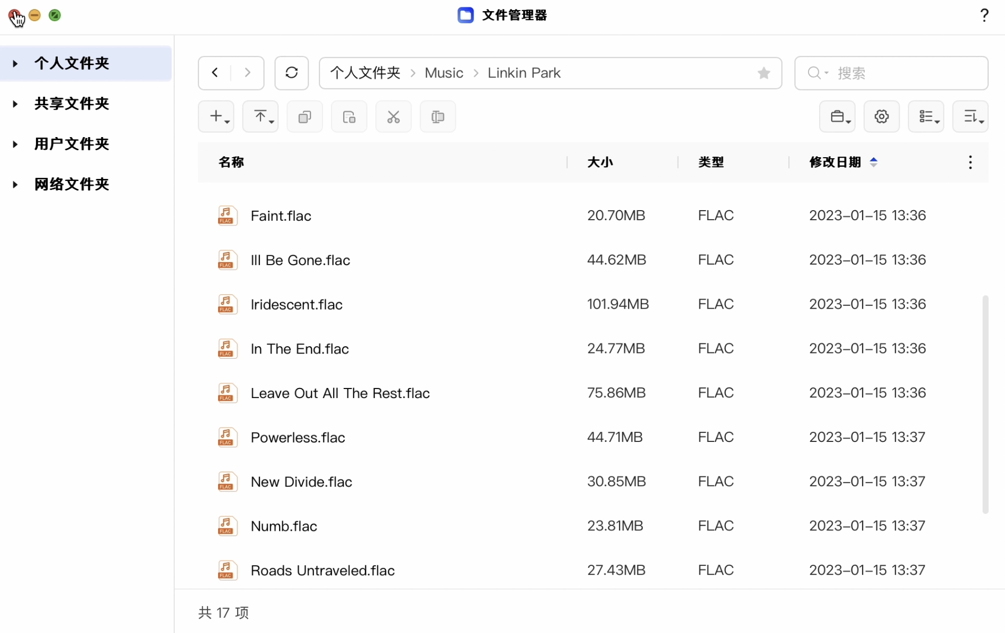1005x633 pixels.
Task: Click the forward navigation arrow
Action: click(x=247, y=73)
